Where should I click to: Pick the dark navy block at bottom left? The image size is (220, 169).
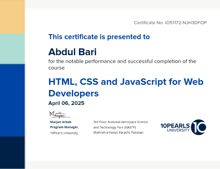[12, 152]
